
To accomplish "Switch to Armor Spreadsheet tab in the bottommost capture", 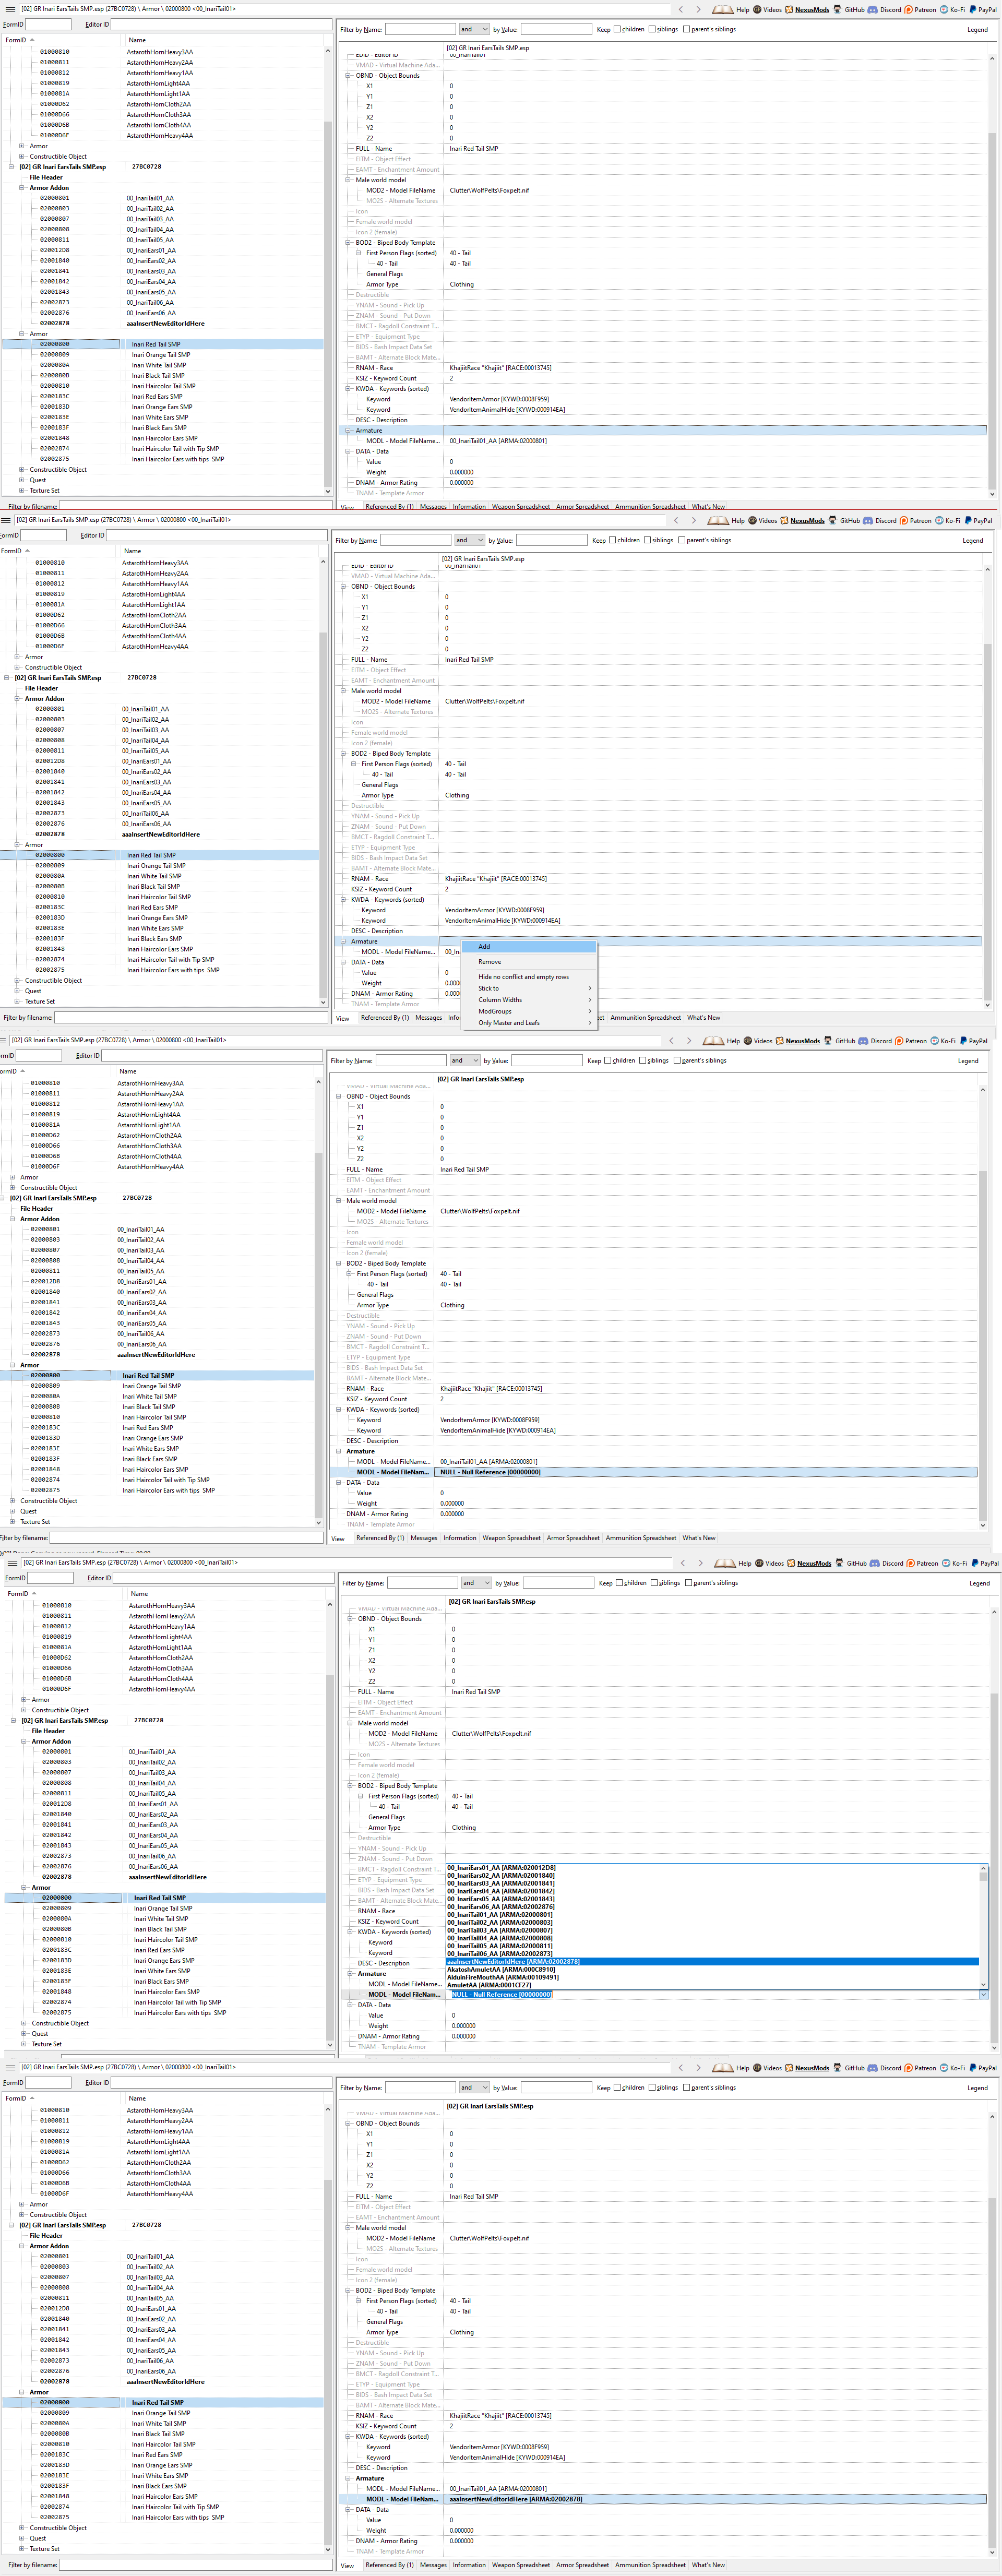I will [582, 2565].
